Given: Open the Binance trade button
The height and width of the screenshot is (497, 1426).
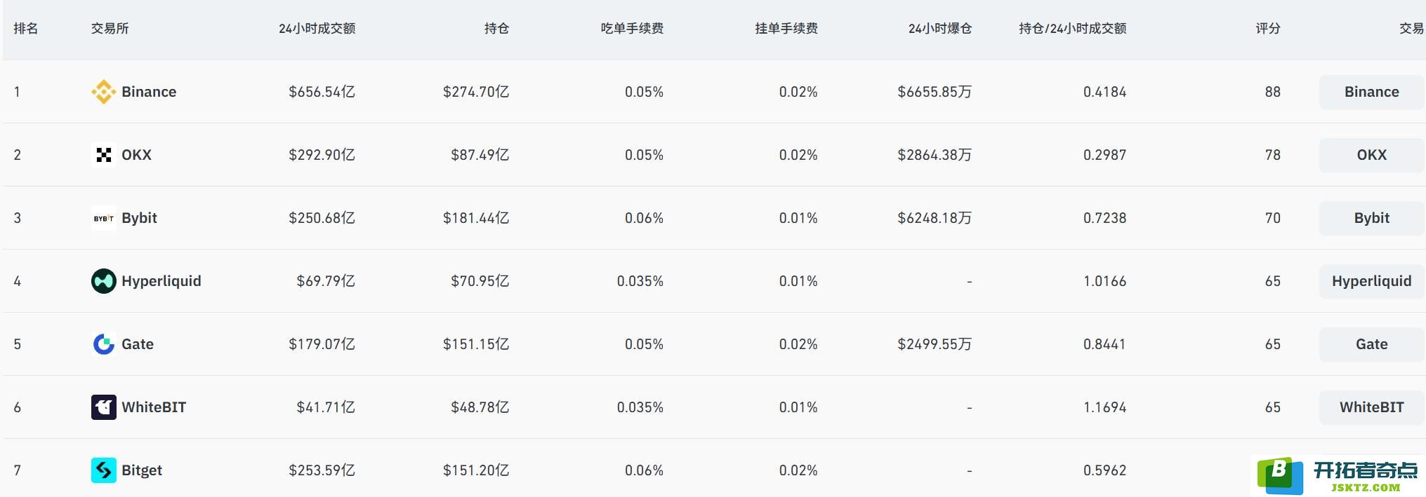Looking at the screenshot, I should [1372, 92].
